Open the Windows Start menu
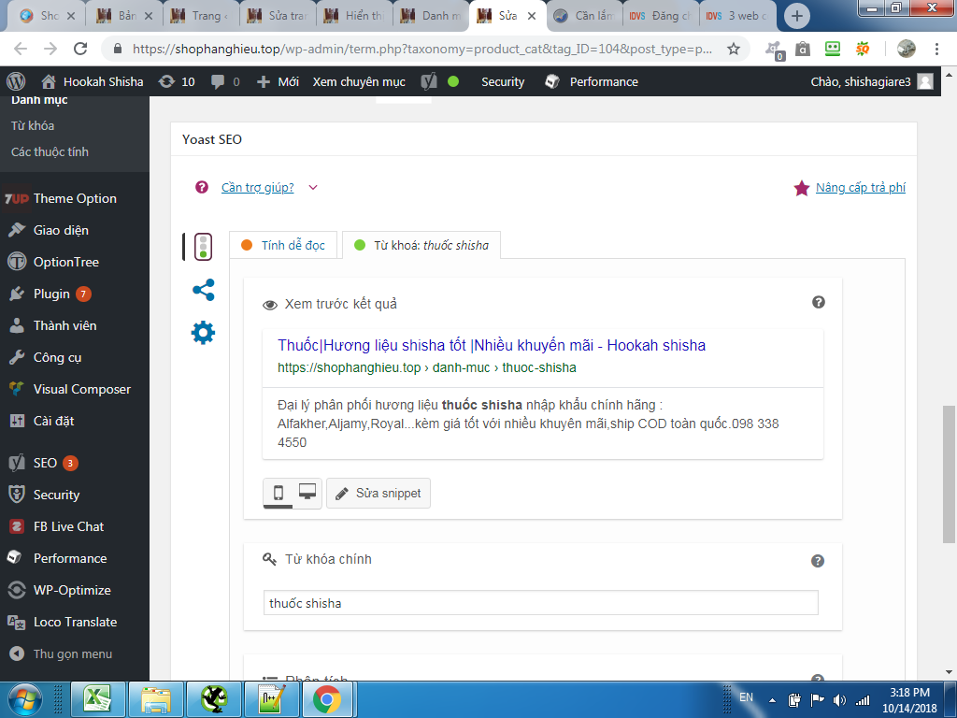957x718 pixels. click(25, 699)
